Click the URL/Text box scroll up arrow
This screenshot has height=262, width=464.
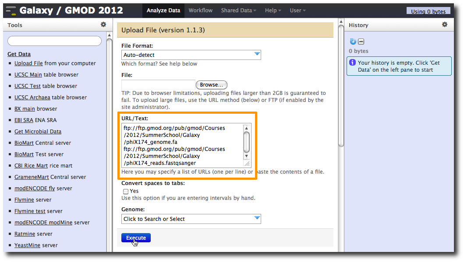(247, 128)
